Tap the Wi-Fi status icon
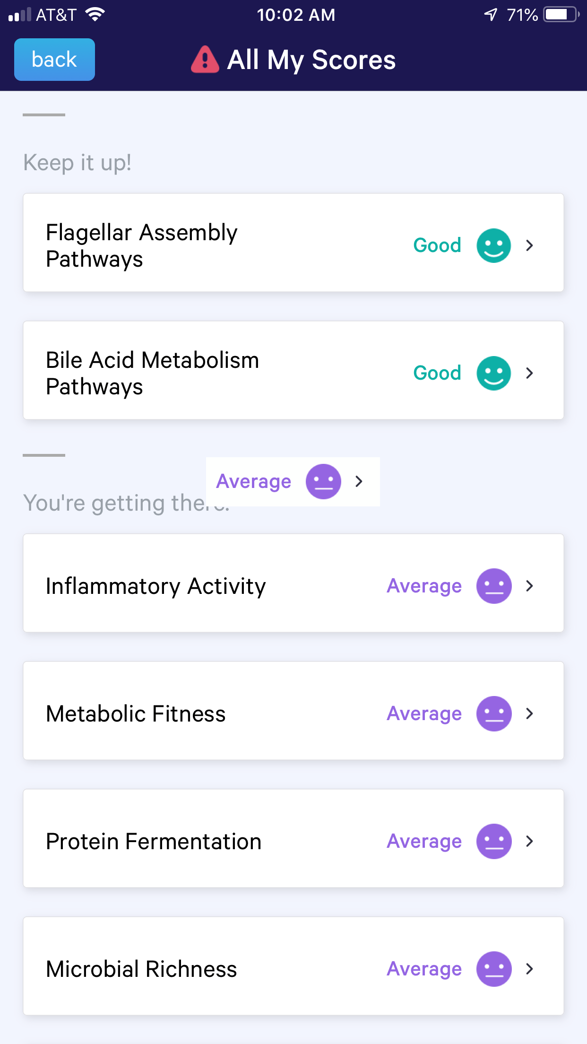587x1044 pixels. coord(95,15)
